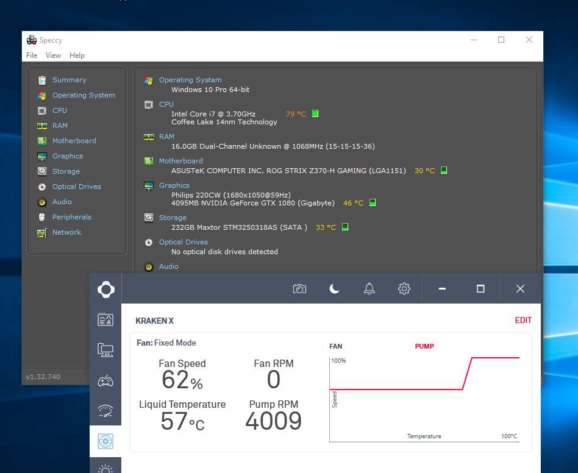The image size is (578, 473).
Task: Switch to the PUMP curve tab
Action: [424, 346]
